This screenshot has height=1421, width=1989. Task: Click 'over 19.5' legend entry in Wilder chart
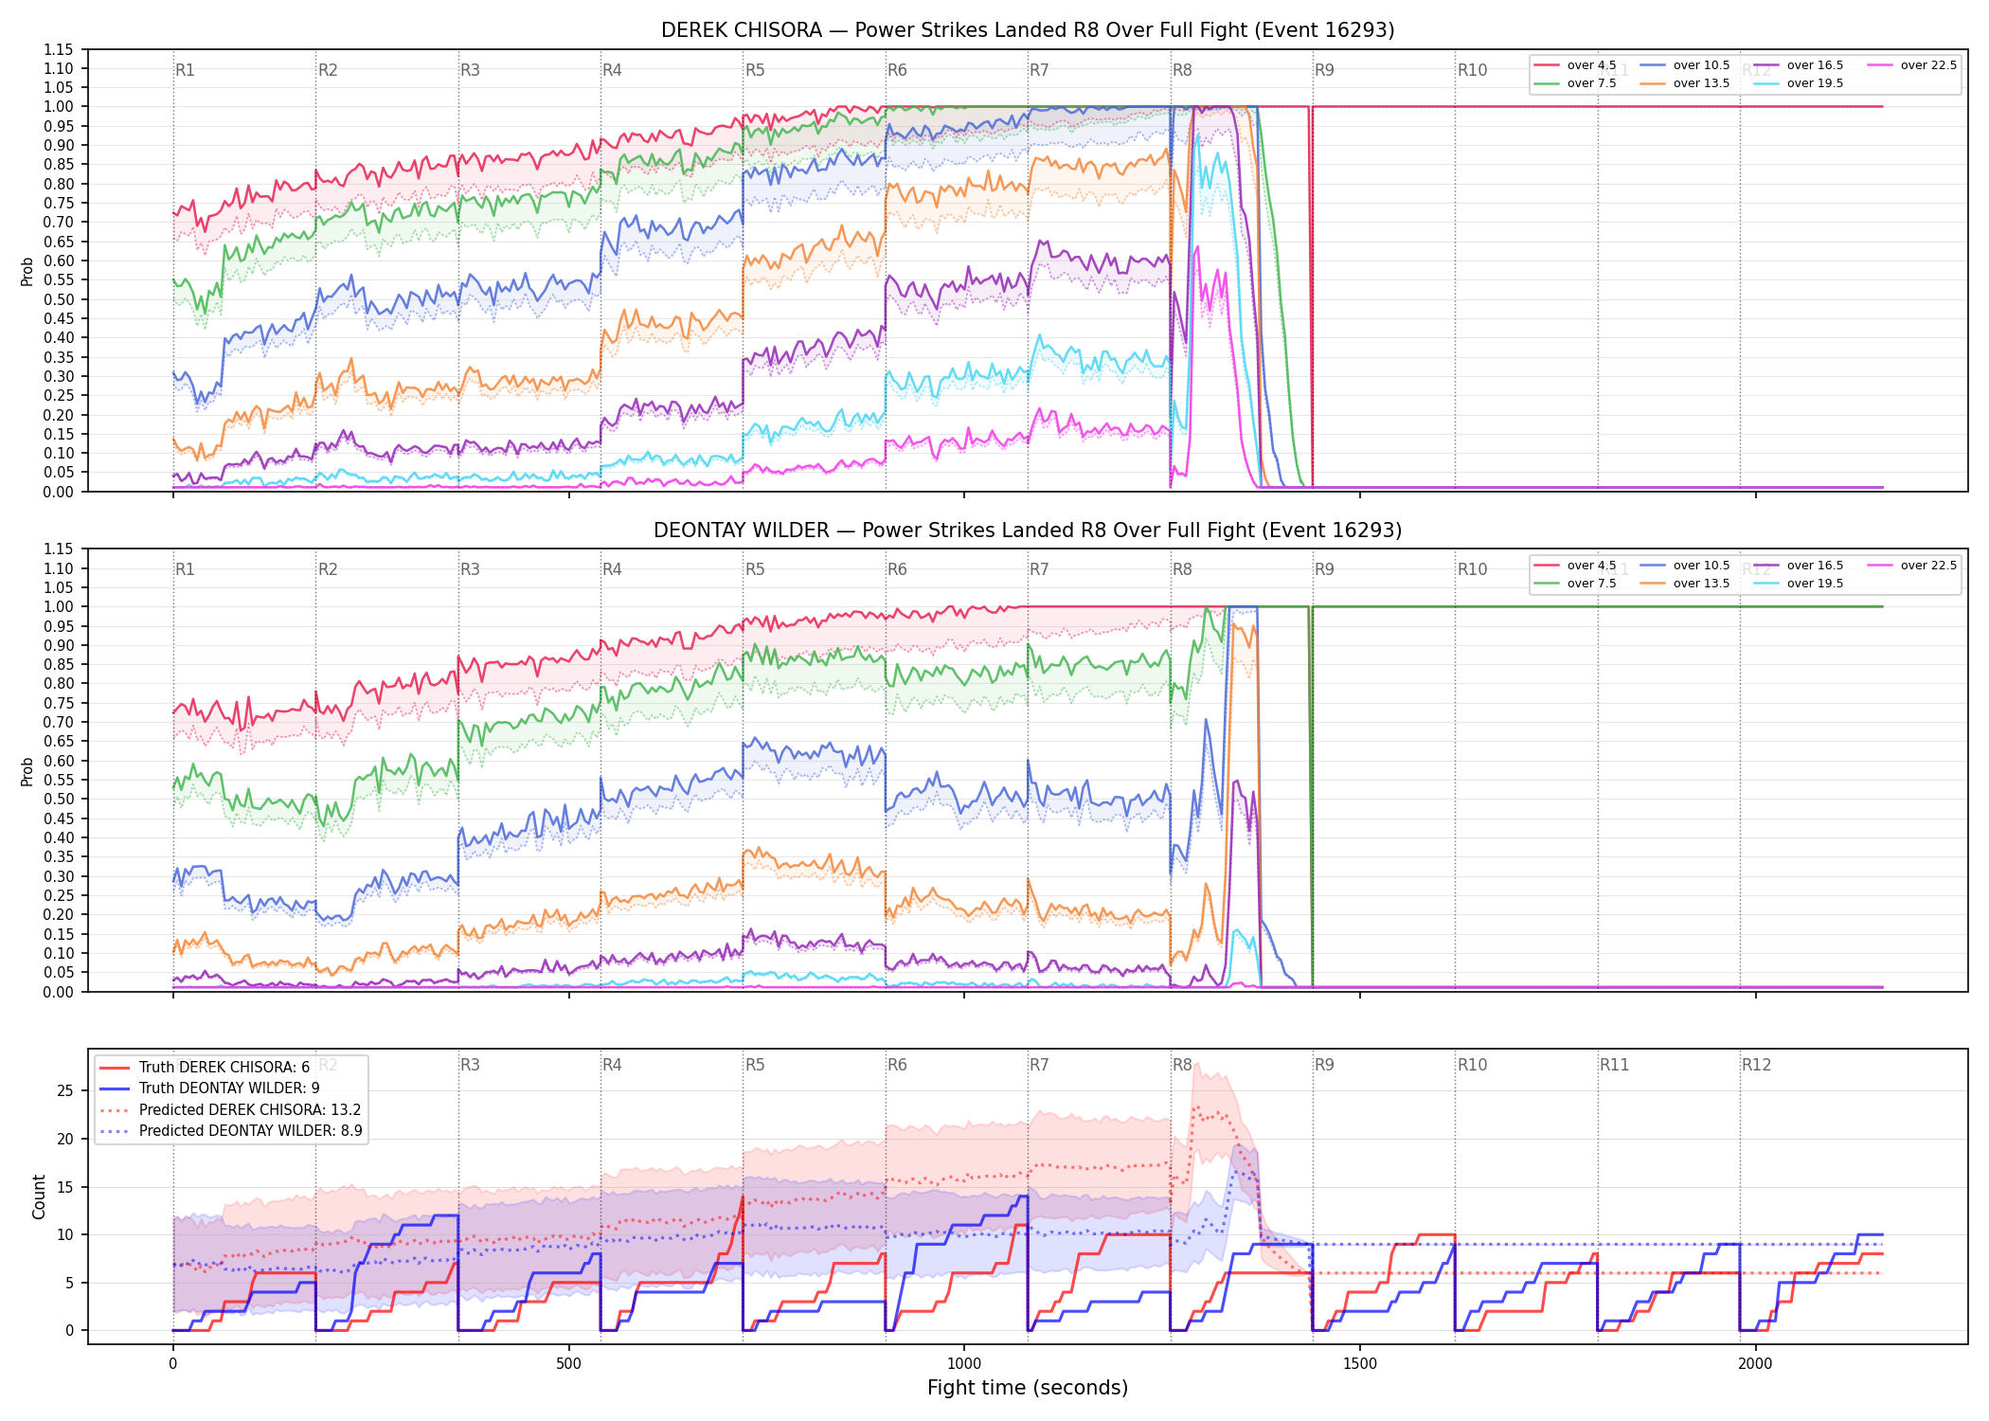[x=1798, y=584]
